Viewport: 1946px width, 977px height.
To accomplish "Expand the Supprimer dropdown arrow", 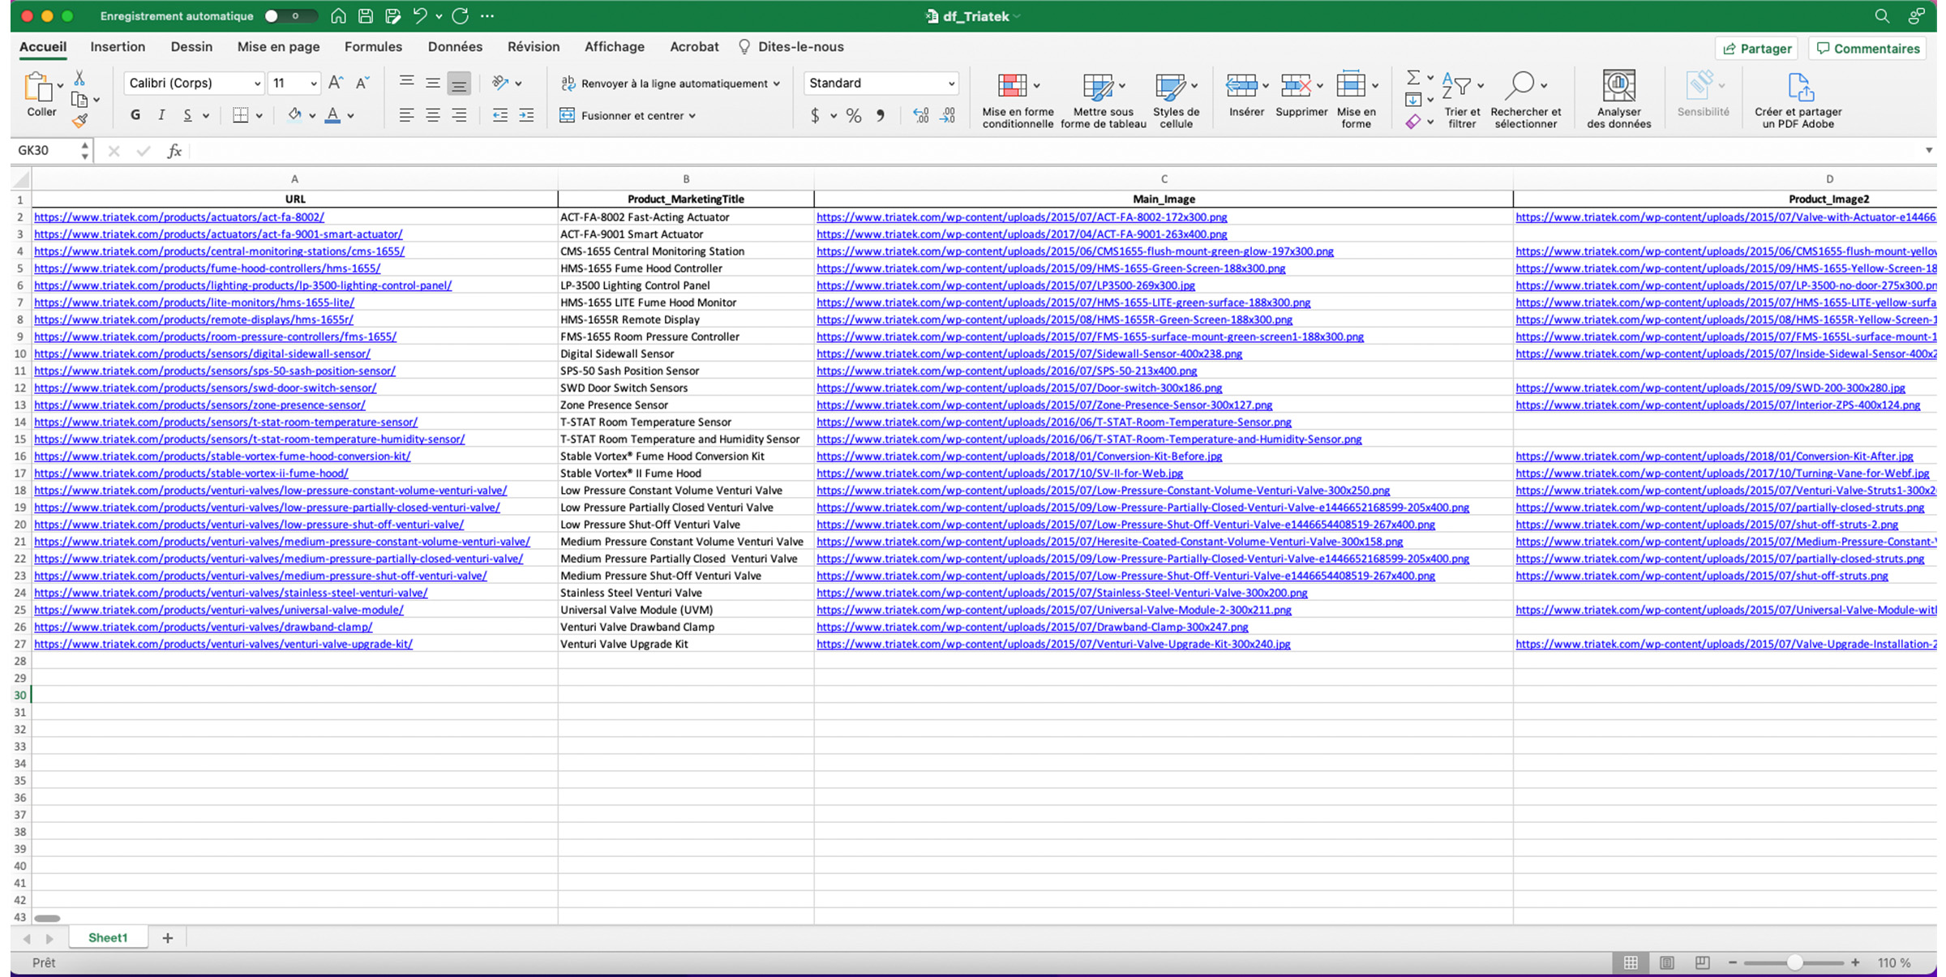I will click(x=1320, y=85).
